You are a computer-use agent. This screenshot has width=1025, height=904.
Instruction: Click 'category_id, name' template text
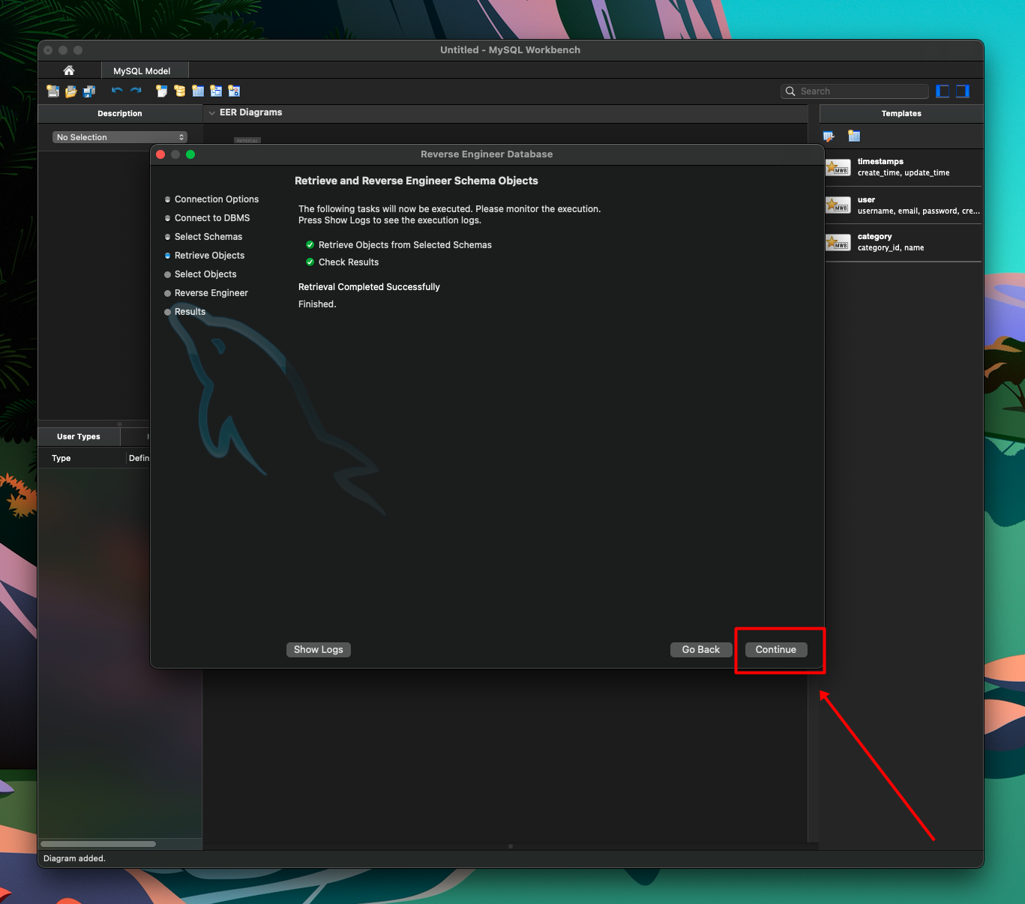click(x=891, y=247)
